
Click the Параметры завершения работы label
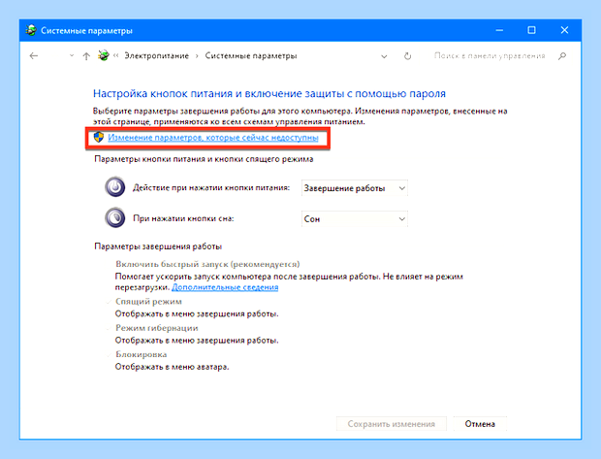coord(158,246)
